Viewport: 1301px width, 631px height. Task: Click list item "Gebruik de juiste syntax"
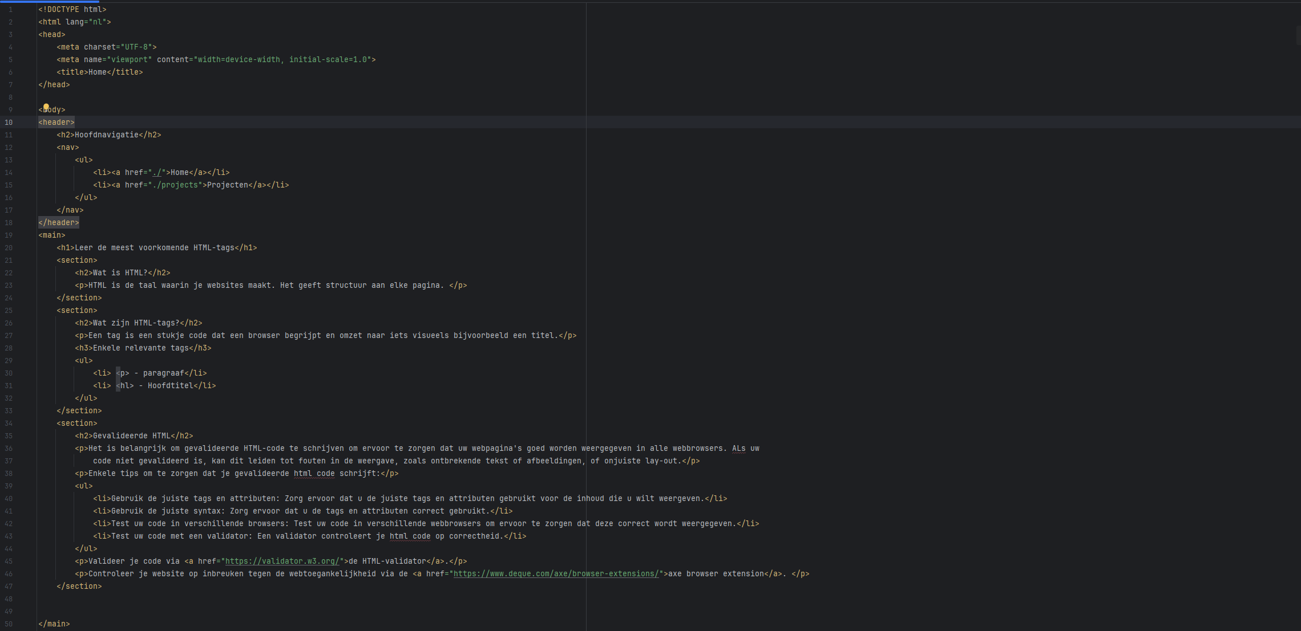[303, 511]
